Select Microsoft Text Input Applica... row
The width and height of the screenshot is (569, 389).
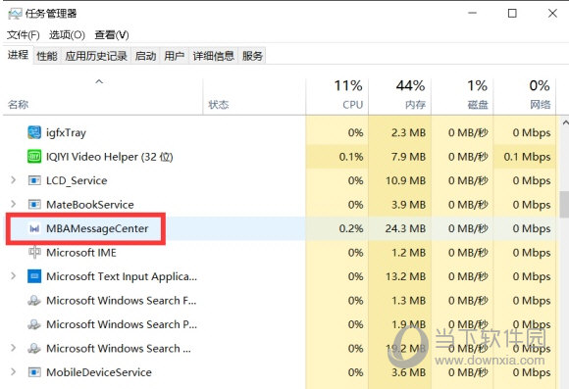(x=280, y=276)
